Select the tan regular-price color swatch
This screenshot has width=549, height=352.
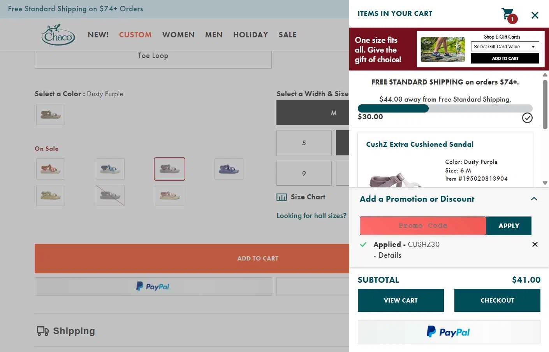pyautogui.click(x=51, y=114)
